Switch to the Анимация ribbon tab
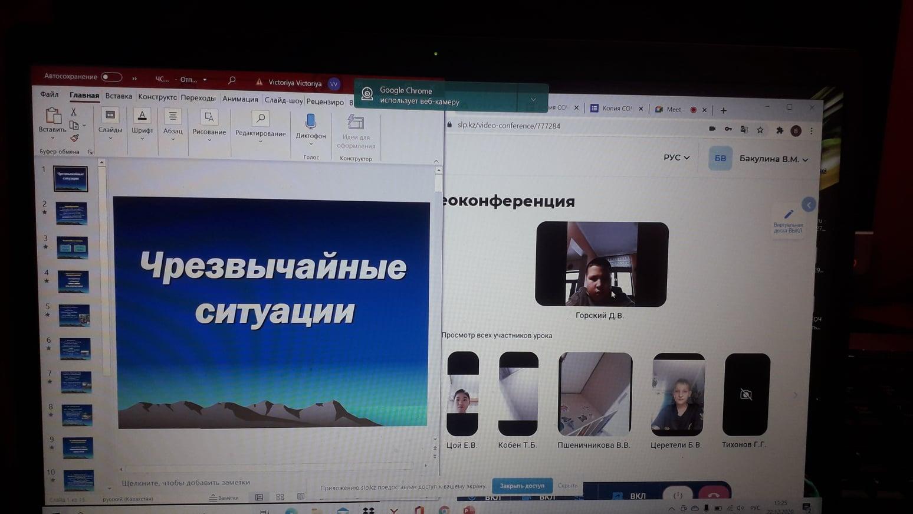913x514 pixels. (x=241, y=99)
